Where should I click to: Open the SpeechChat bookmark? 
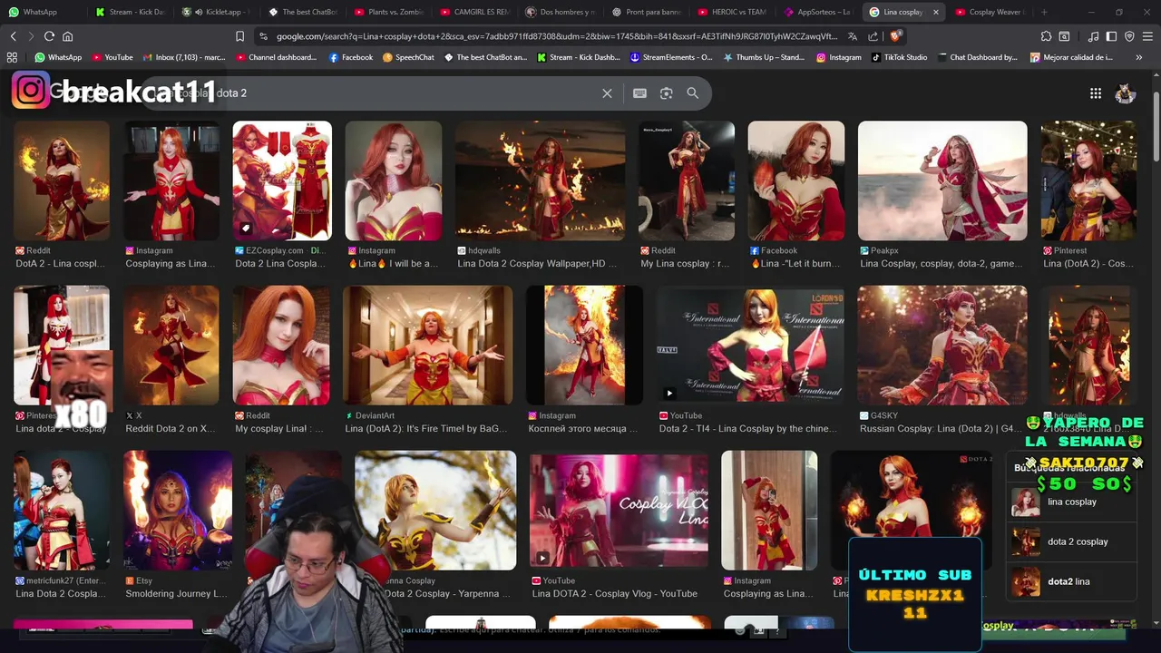(x=408, y=57)
